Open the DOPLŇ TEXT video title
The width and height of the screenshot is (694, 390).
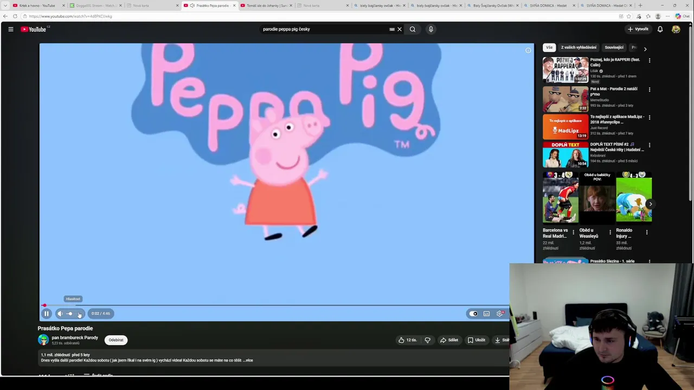(617, 147)
